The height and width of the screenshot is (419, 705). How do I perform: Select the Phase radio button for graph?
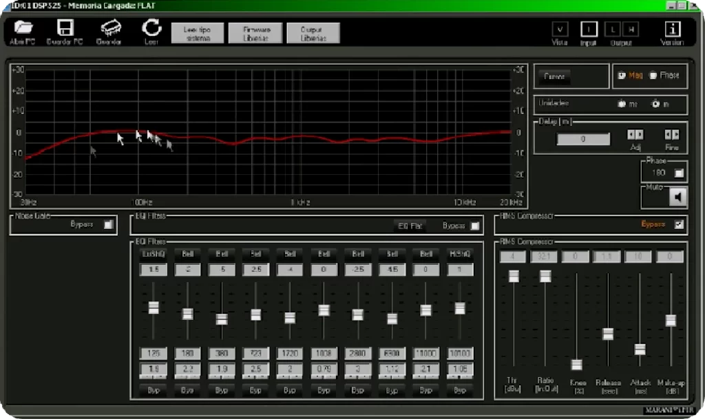[653, 76]
